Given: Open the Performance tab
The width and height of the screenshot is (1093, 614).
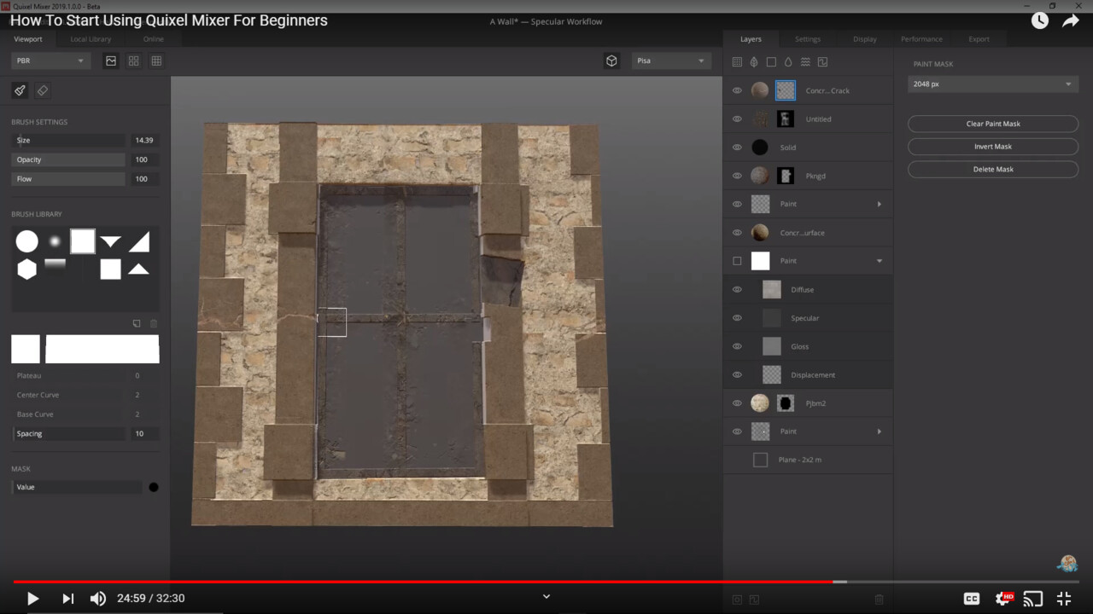Looking at the screenshot, I should pos(921,39).
